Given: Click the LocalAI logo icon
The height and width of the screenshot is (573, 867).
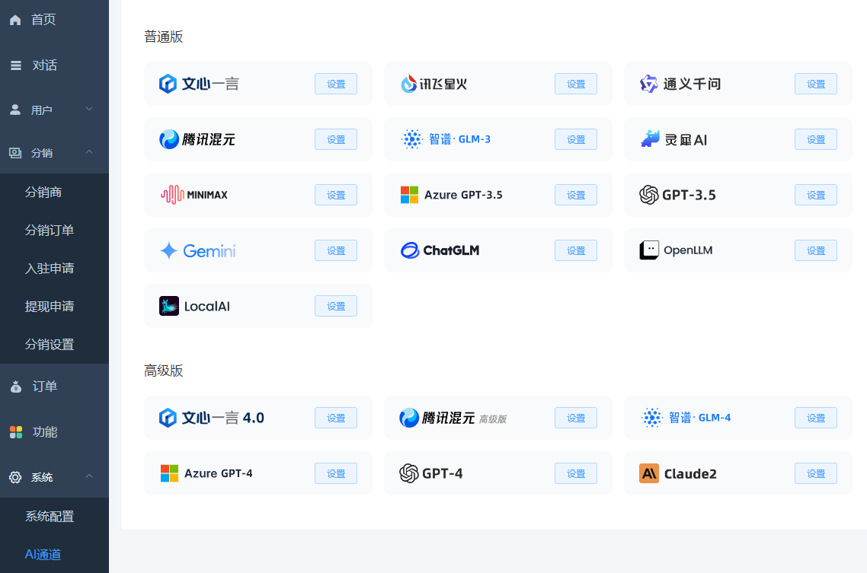Looking at the screenshot, I should pos(168,306).
